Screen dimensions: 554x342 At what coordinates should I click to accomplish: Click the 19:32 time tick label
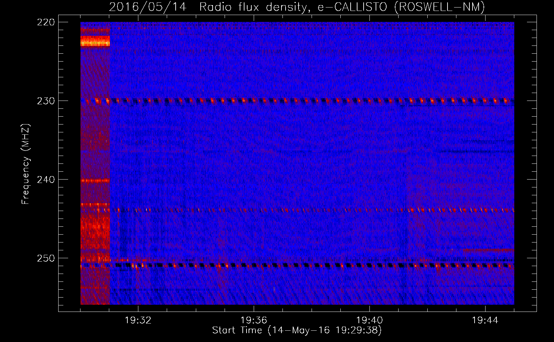tap(138, 320)
